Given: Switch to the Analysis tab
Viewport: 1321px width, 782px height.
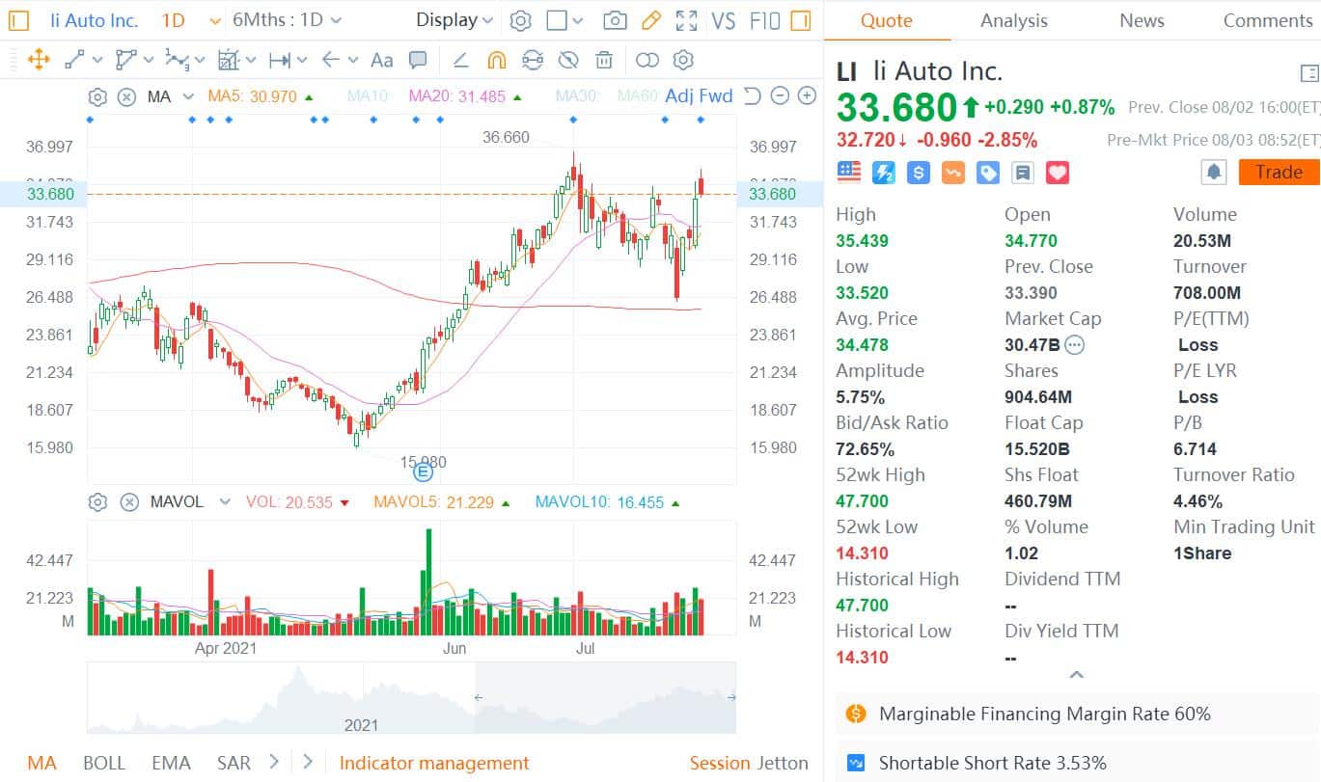Looking at the screenshot, I should [1013, 20].
